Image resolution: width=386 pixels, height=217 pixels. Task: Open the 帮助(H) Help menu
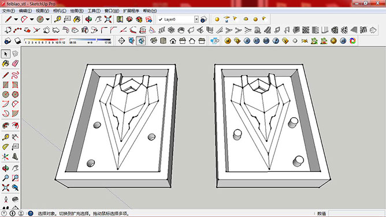point(150,11)
